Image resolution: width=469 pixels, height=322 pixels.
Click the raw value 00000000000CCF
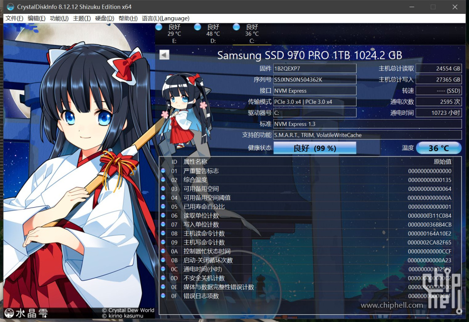pyautogui.click(x=430, y=252)
